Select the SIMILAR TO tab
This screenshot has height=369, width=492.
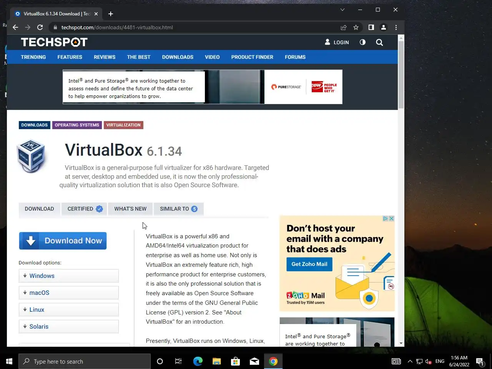pyautogui.click(x=179, y=209)
